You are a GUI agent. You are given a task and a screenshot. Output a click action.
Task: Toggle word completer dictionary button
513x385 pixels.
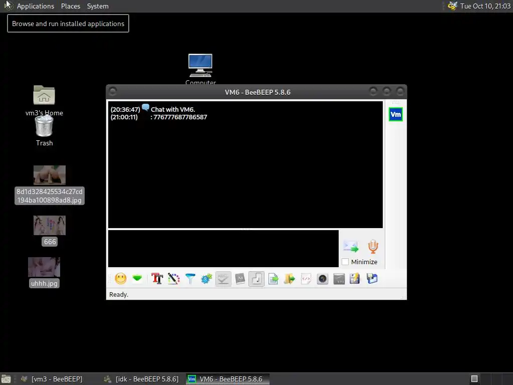[240, 279]
